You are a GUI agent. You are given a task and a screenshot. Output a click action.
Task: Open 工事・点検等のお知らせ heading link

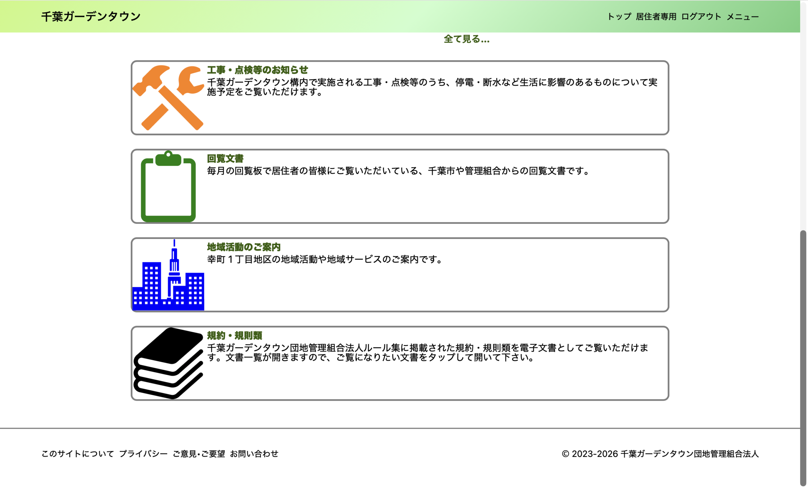tap(258, 70)
